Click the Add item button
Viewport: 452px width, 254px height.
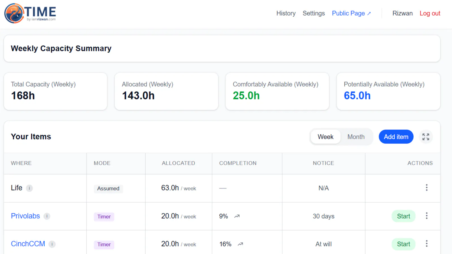396,137
